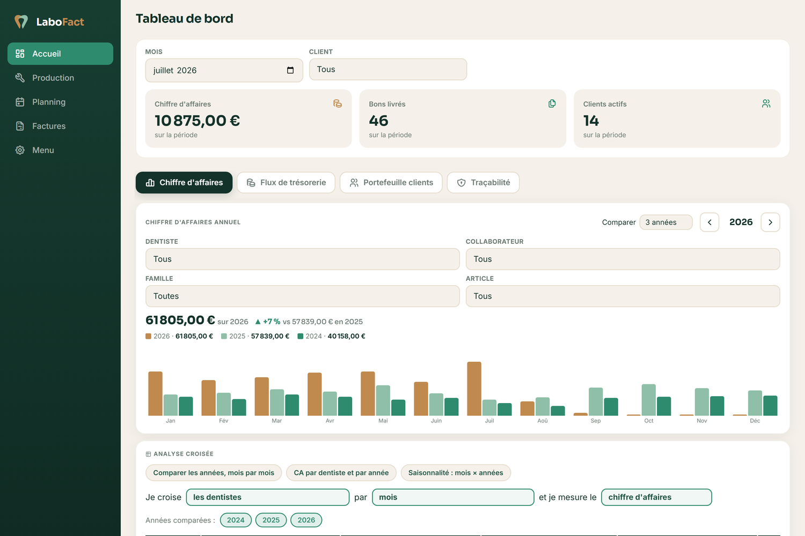
Task: Click the tall July 2026 orange bar
Action: coord(474,389)
